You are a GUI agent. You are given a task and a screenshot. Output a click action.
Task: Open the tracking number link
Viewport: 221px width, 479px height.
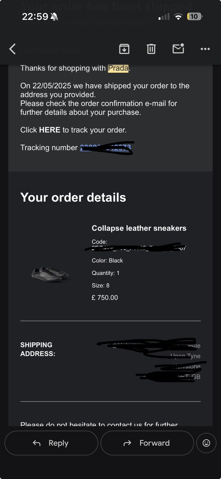105,148
